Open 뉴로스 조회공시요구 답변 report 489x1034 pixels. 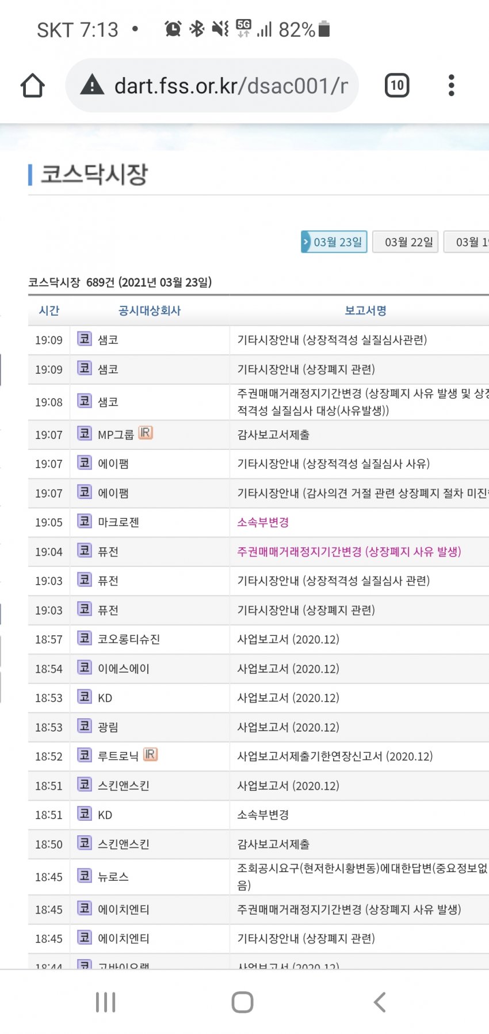click(x=362, y=877)
